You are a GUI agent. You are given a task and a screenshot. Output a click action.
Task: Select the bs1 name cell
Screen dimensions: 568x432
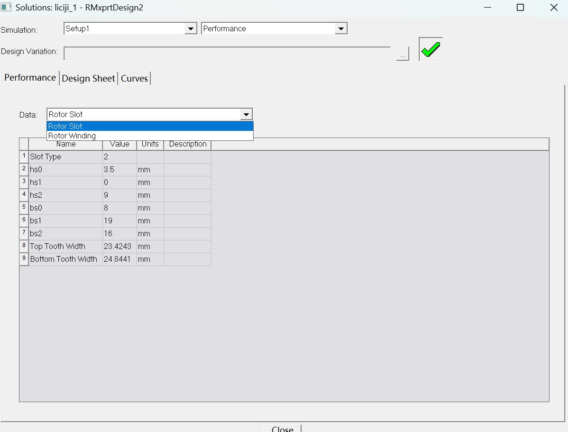tap(65, 221)
